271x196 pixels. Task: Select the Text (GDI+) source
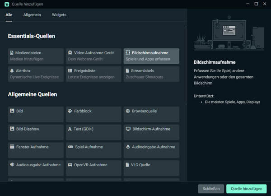[93, 132]
